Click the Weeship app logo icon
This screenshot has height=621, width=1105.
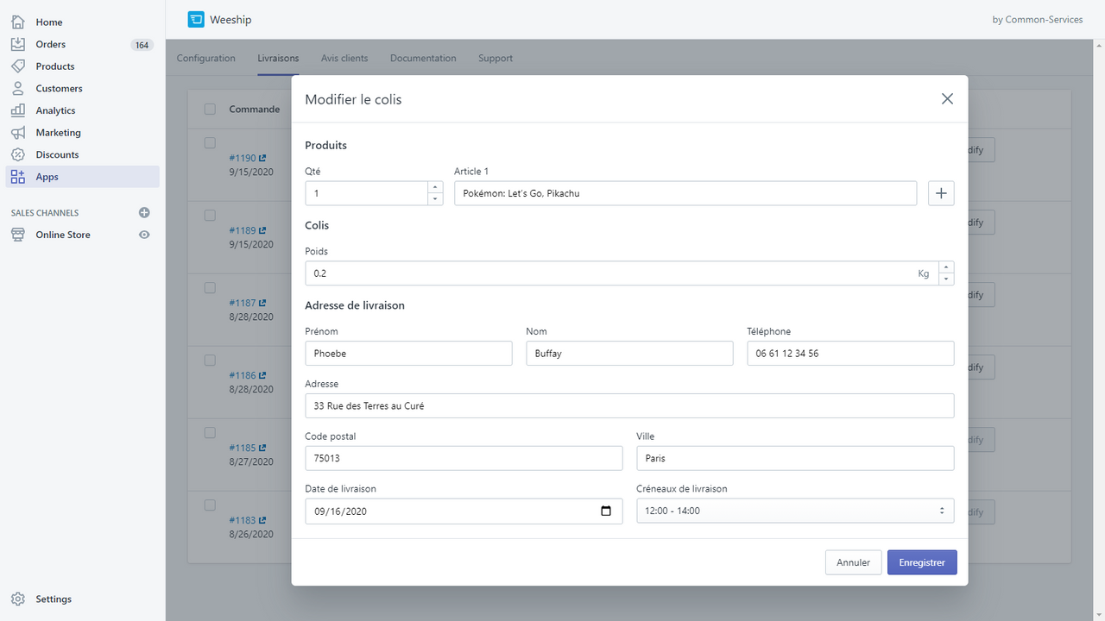(196, 19)
